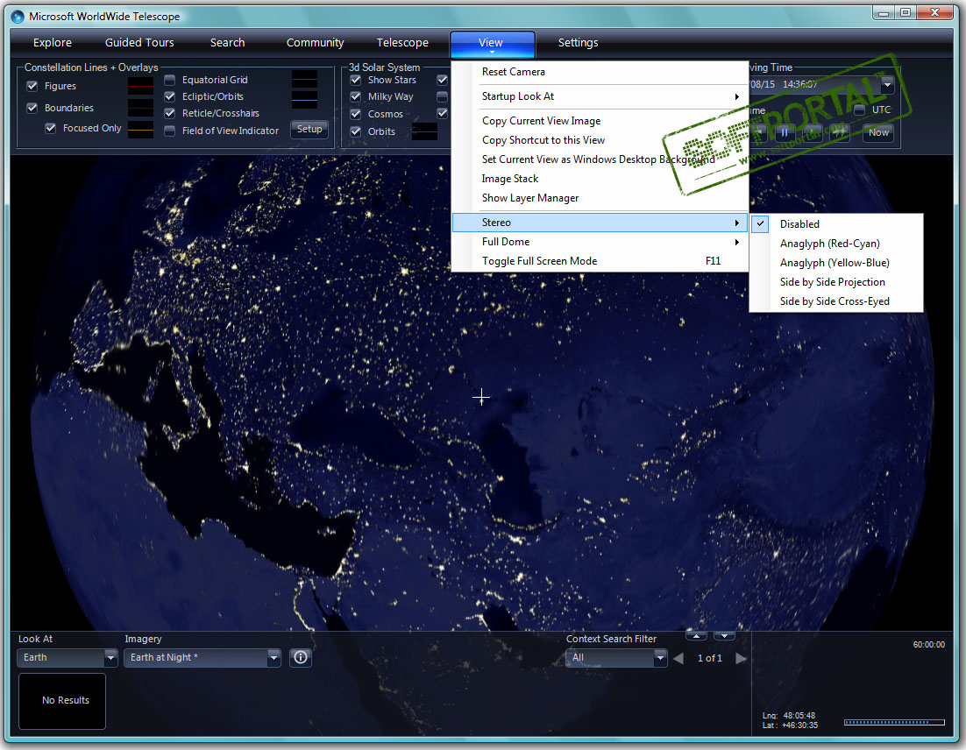
Task: Switch to the Search tab
Action: 227,42
